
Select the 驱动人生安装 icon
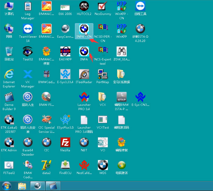point(28,124)
